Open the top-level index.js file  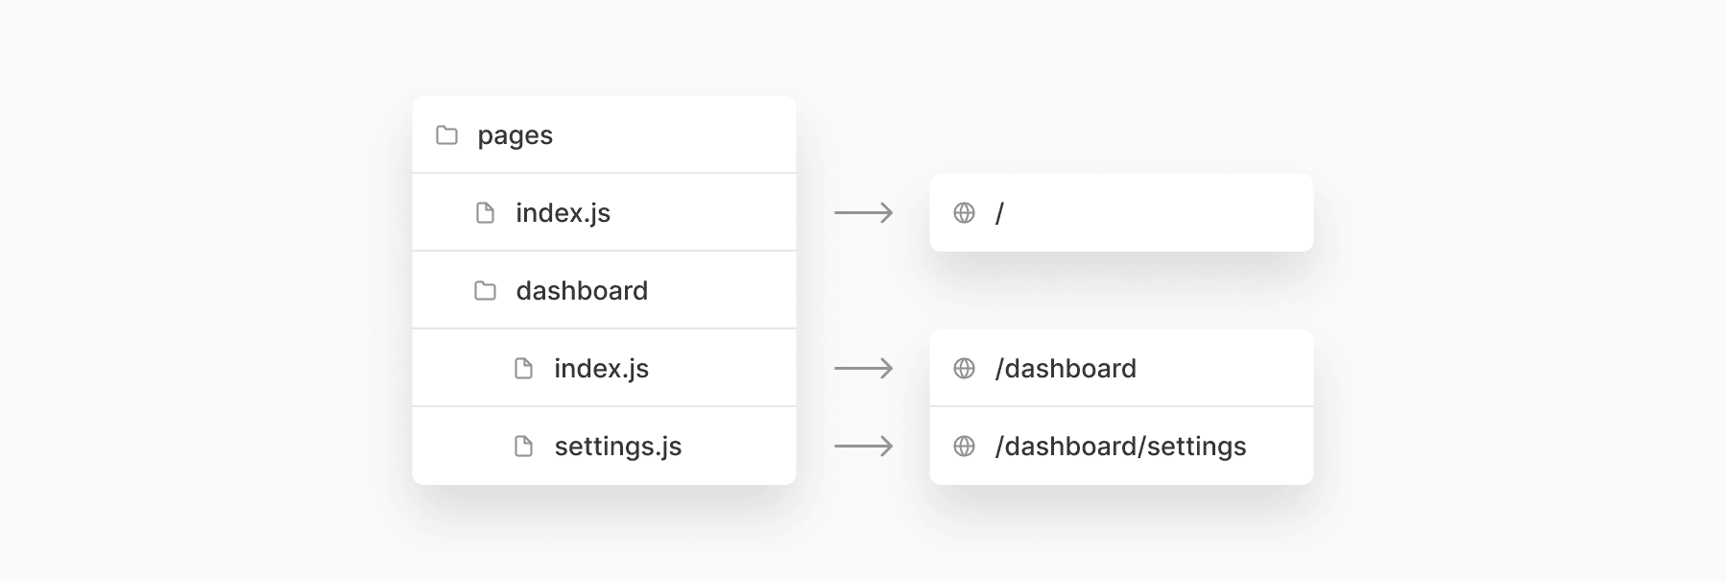pyautogui.click(x=563, y=213)
